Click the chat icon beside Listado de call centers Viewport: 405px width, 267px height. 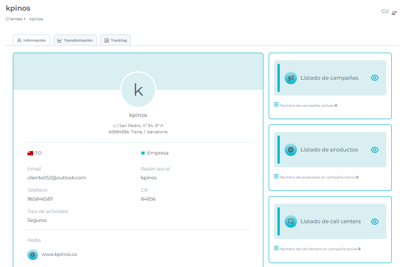click(x=291, y=221)
